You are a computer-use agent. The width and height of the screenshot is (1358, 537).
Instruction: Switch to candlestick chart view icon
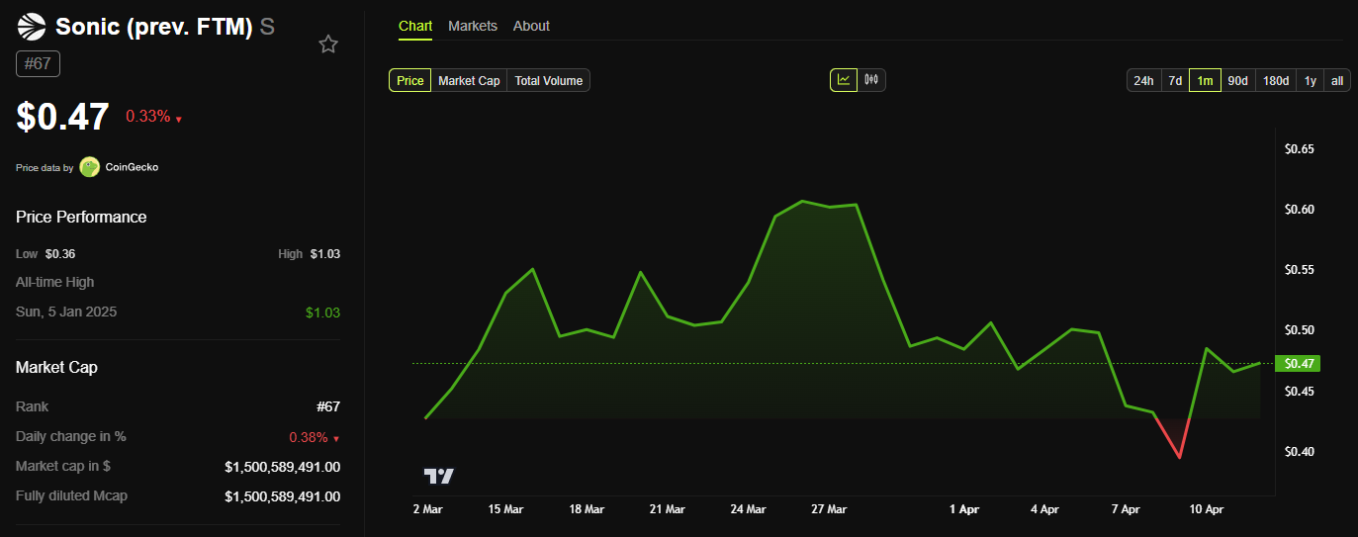(x=871, y=80)
